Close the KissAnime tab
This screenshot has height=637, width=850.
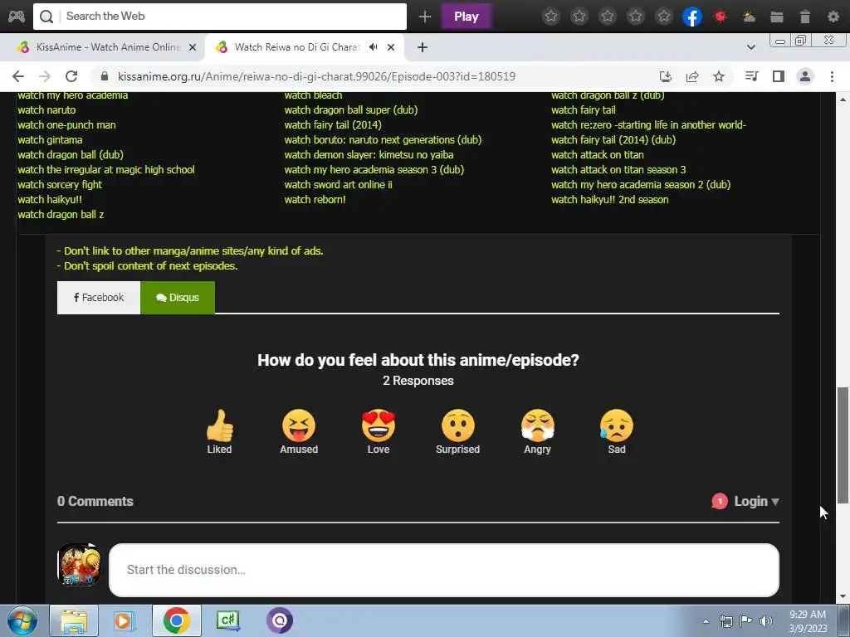193,47
